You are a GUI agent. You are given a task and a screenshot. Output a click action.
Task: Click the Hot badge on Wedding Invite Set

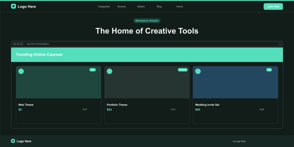(269, 70)
